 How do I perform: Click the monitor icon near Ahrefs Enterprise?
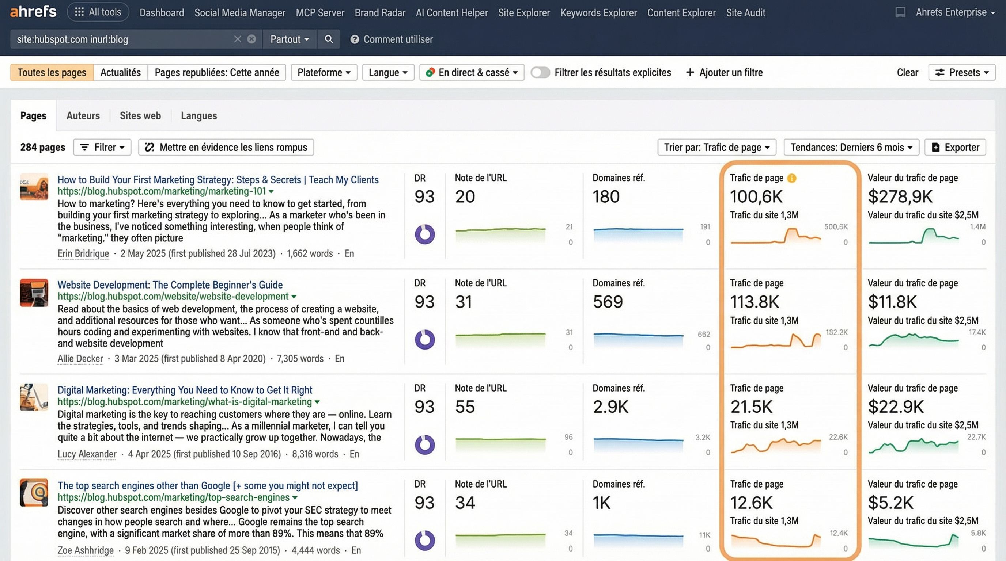click(901, 12)
